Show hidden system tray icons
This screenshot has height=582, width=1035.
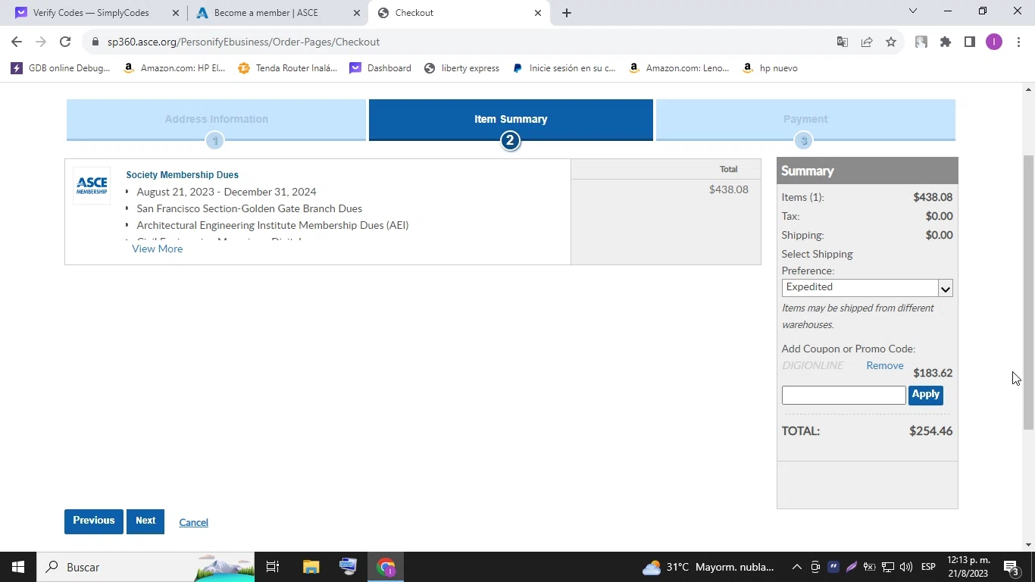tap(797, 567)
